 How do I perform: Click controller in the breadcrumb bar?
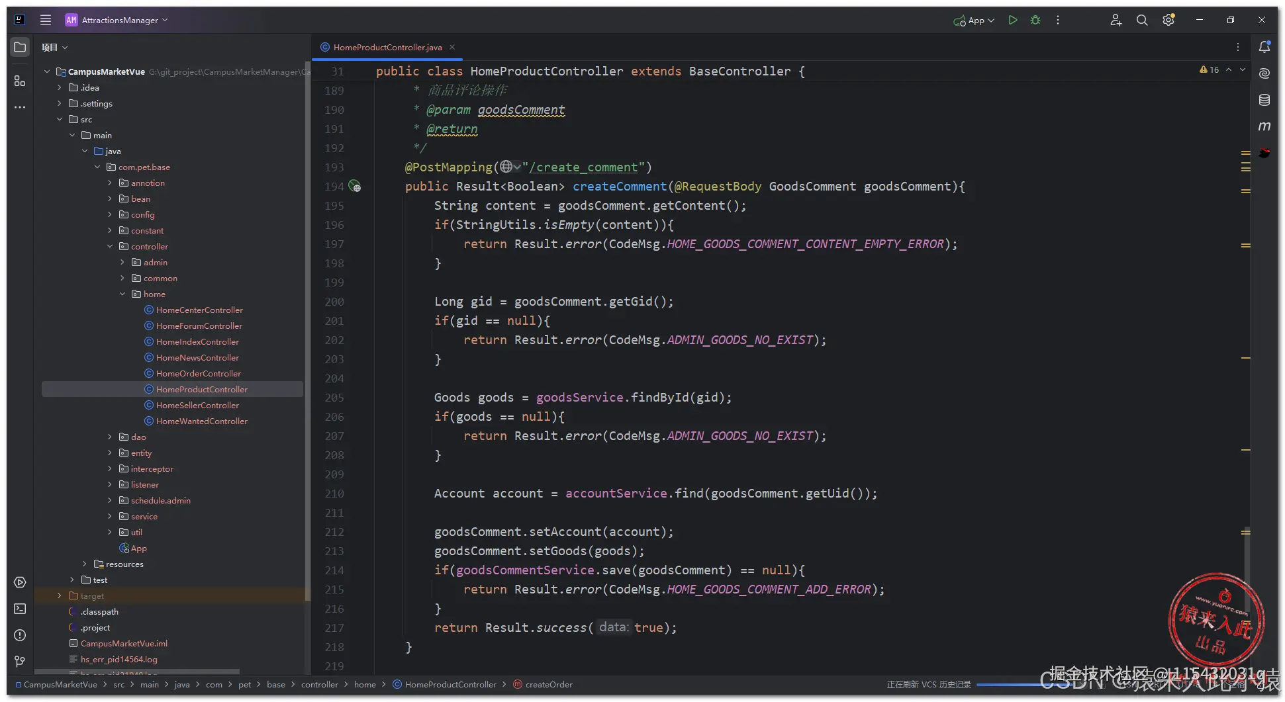320,684
